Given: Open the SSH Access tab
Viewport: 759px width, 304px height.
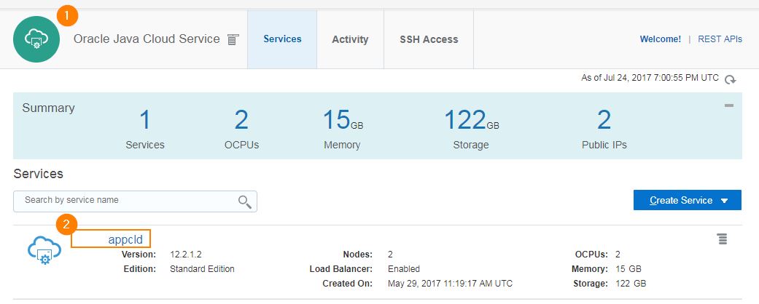Looking at the screenshot, I should (429, 39).
